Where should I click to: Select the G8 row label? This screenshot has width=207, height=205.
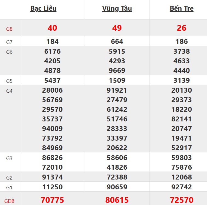pyautogui.click(x=9, y=29)
